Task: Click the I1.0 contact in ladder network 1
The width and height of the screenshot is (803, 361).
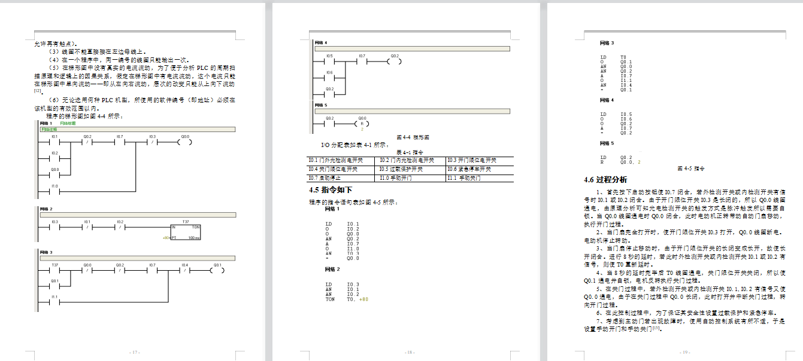Action: 55,191
